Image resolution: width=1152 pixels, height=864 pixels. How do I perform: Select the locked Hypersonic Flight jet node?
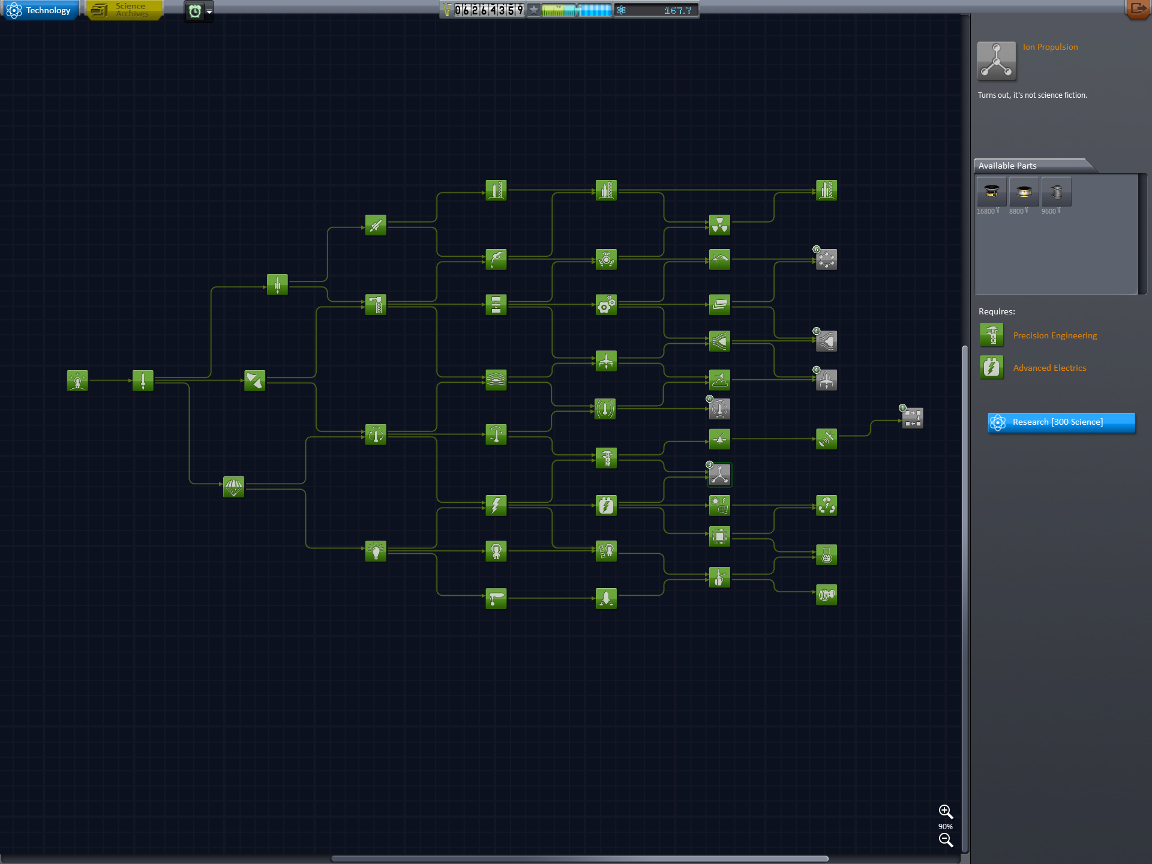pyautogui.click(x=826, y=380)
